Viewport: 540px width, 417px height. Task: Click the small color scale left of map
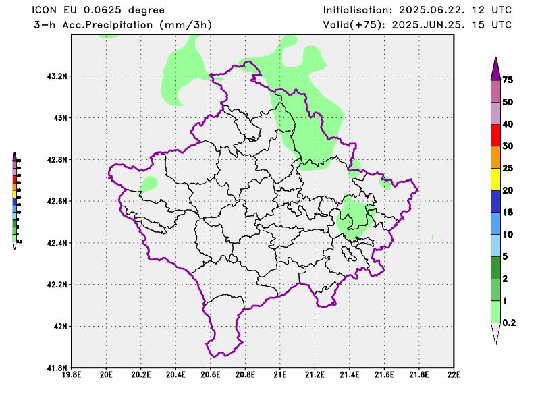click(x=16, y=201)
